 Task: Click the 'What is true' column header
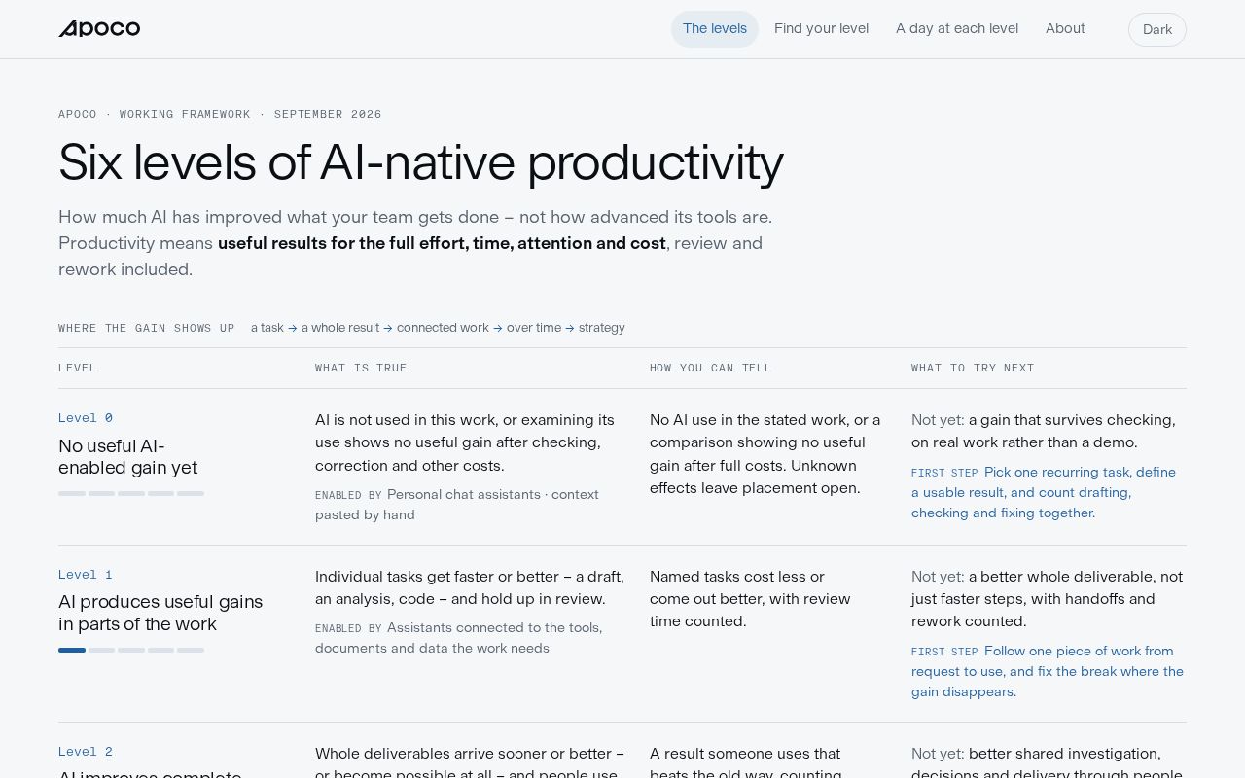pos(361,369)
